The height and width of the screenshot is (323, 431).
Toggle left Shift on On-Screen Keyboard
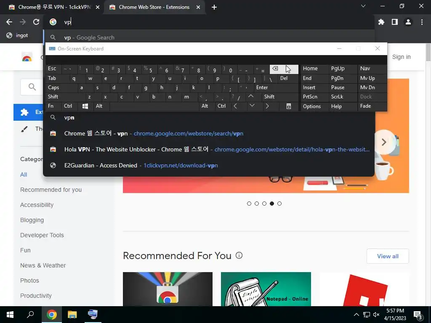pyautogui.click(x=65, y=97)
